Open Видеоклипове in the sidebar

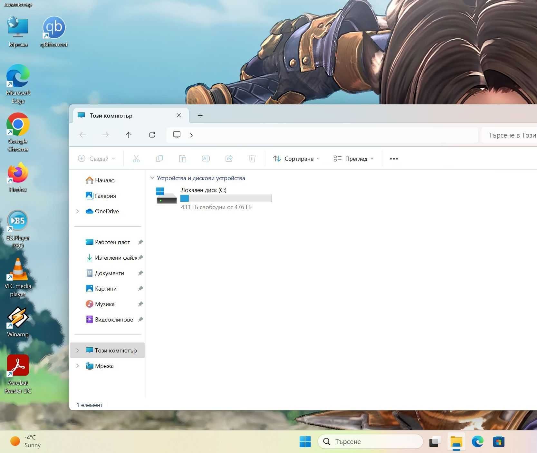(109, 320)
